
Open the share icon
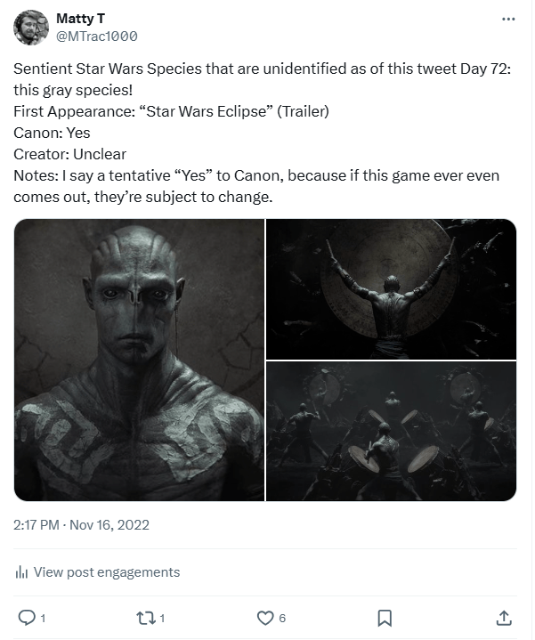tap(503, 617)
